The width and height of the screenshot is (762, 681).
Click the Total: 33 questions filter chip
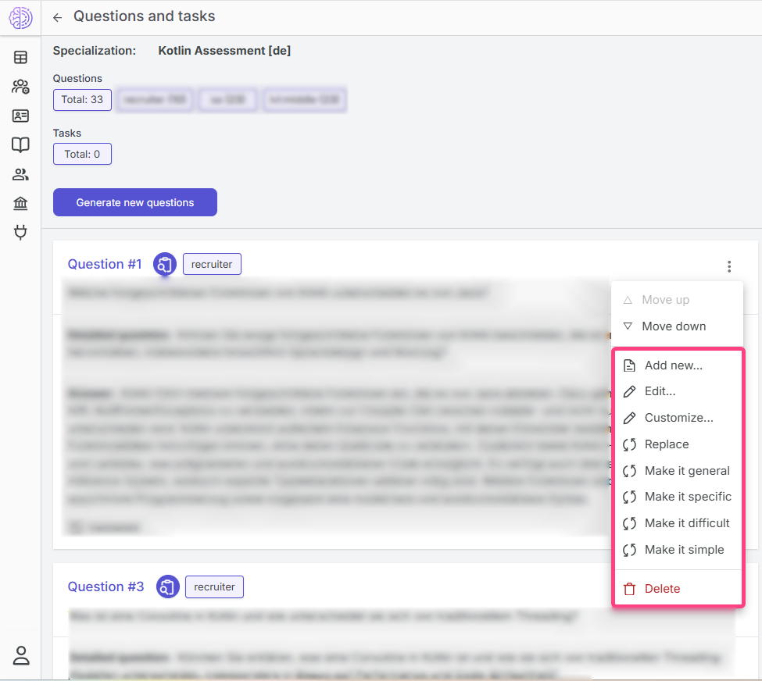[82, 100]
